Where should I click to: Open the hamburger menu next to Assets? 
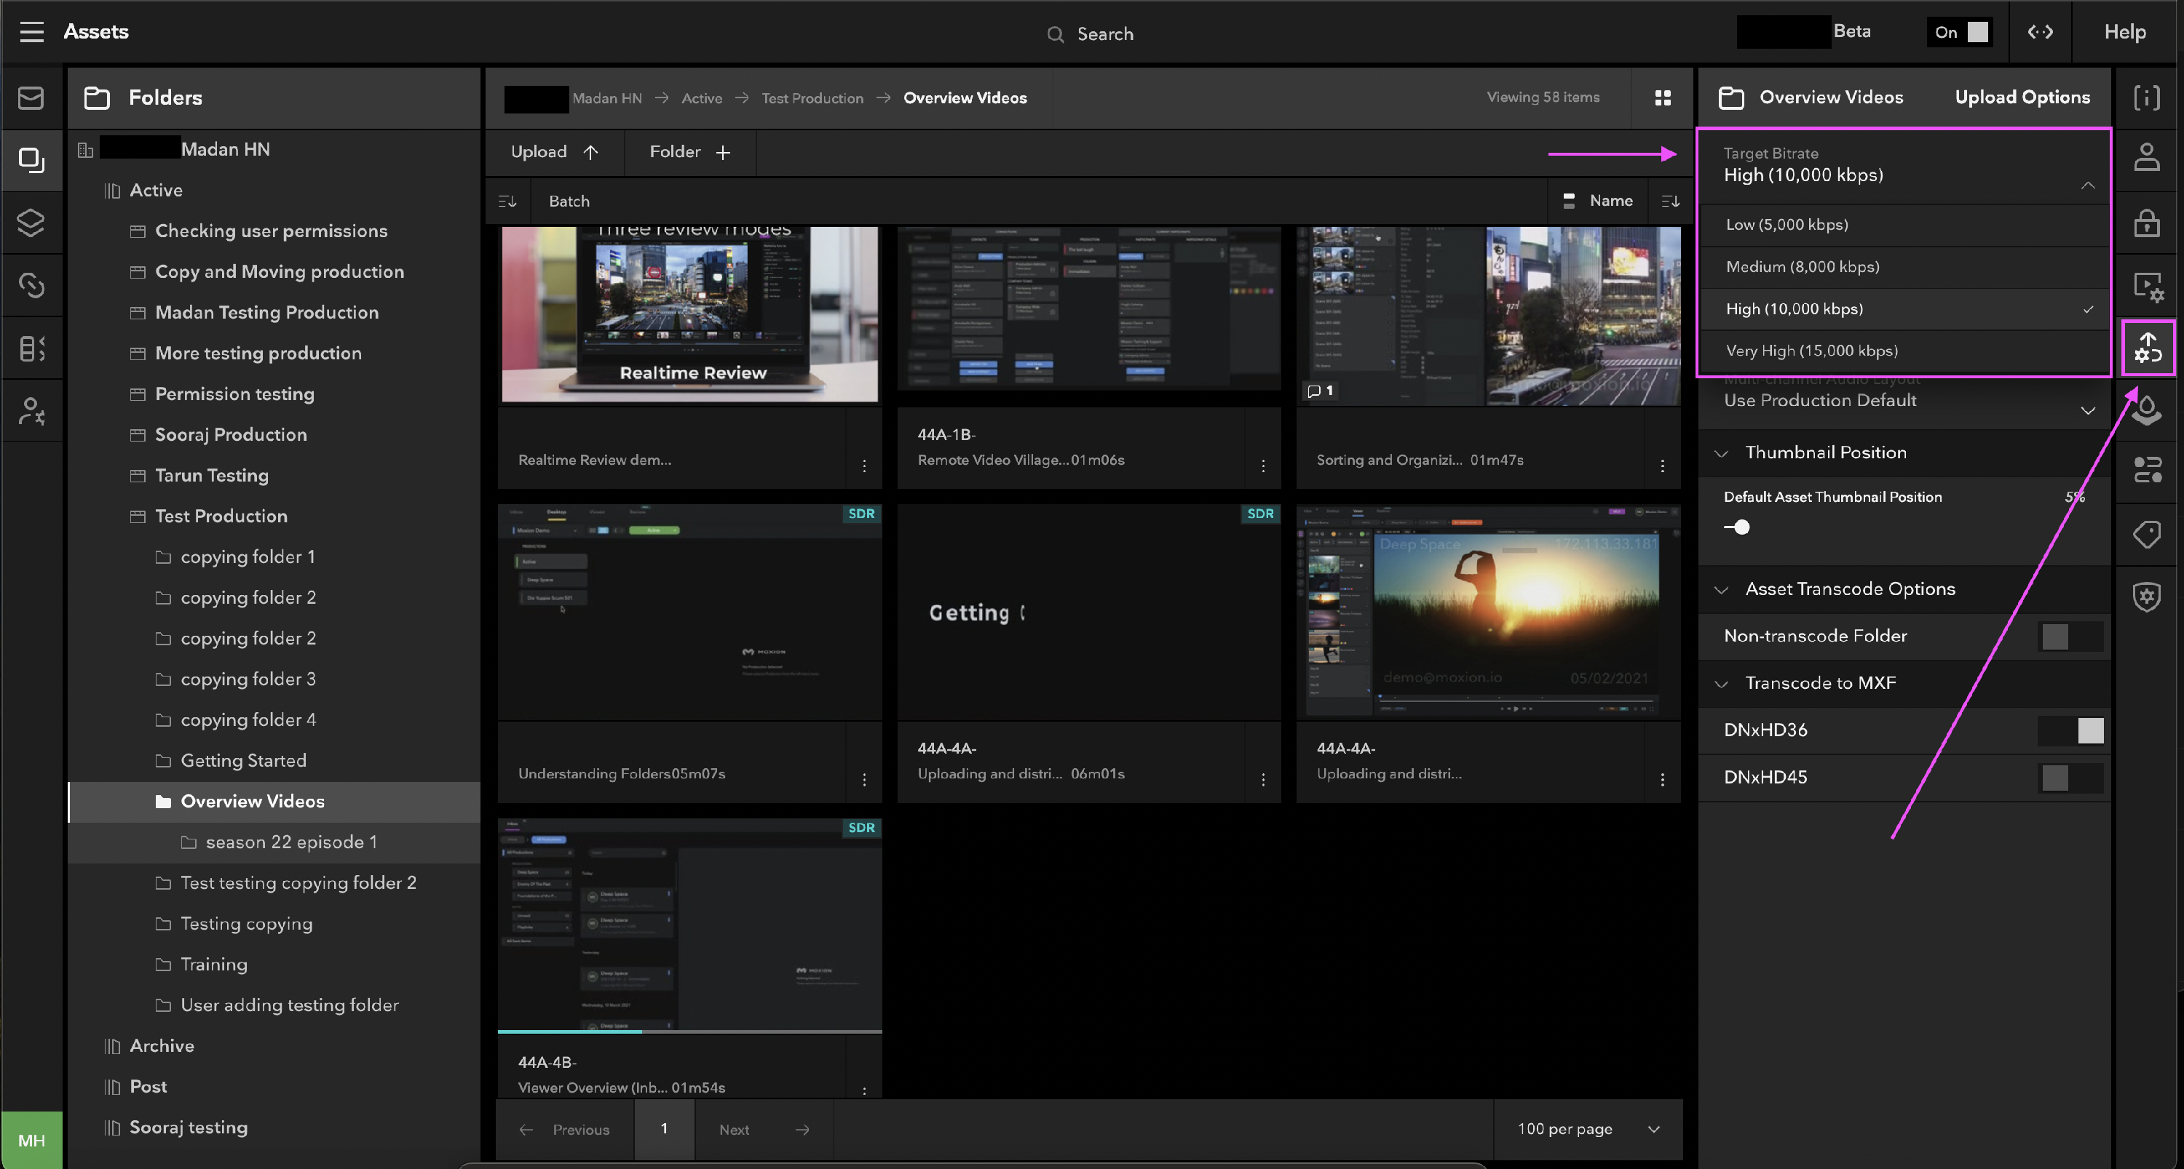31,31
